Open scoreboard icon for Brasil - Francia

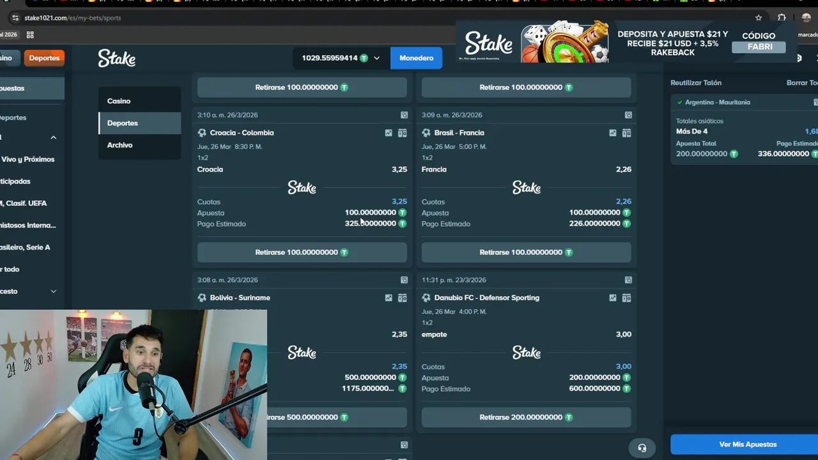point(626,133)
